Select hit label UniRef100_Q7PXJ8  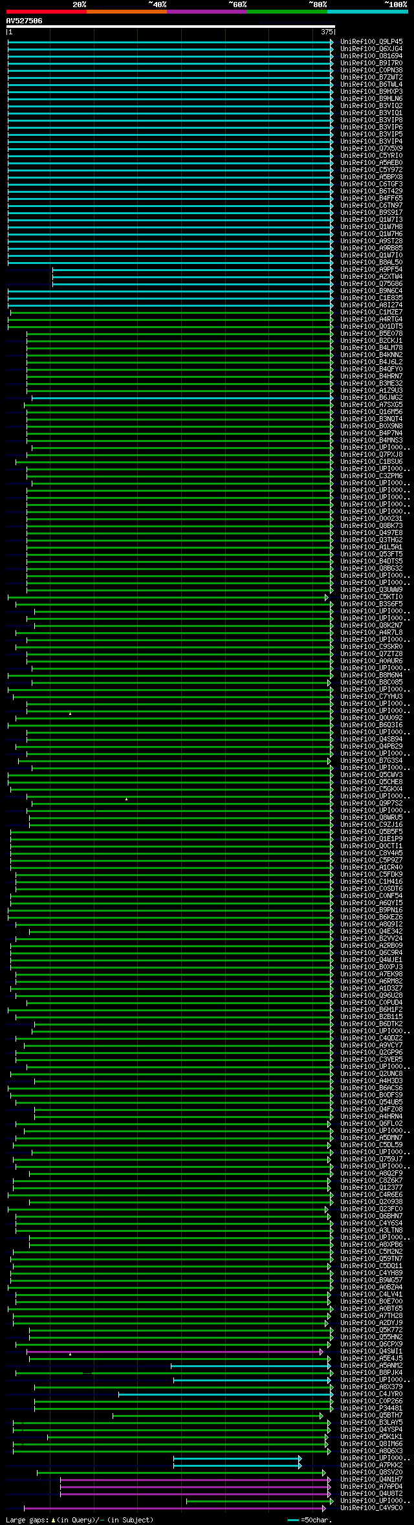pyautogui.click(x=371, y=455)
